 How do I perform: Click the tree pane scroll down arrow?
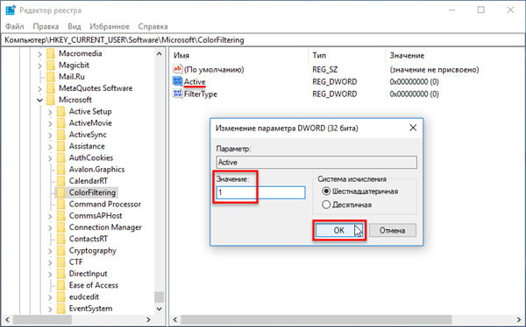point(159,309)
